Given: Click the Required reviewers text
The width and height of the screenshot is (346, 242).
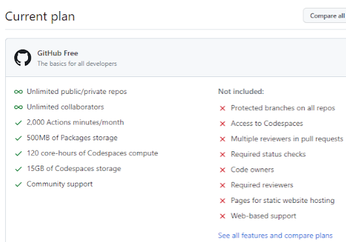Looking at the screenshot, I should coord(262,185).
